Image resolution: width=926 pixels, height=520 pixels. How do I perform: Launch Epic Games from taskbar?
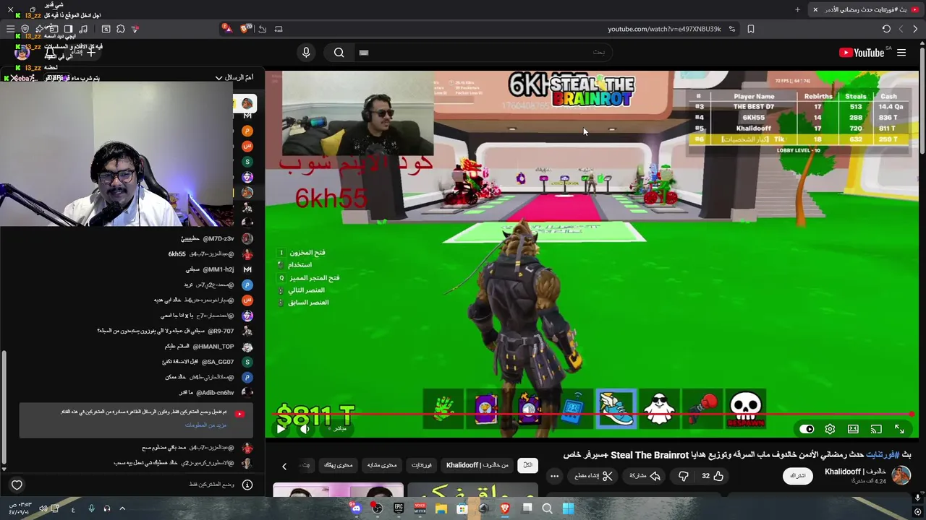coord(399,508)
